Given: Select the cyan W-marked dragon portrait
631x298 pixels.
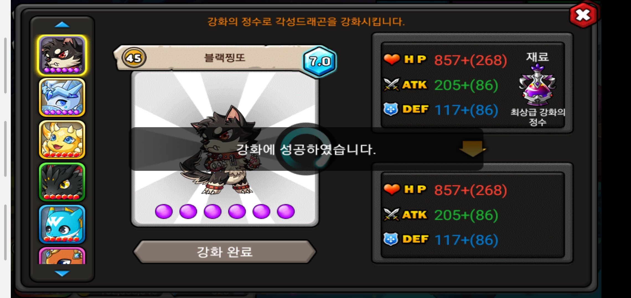Looking at the screenshot, I should tap(62, 224).
